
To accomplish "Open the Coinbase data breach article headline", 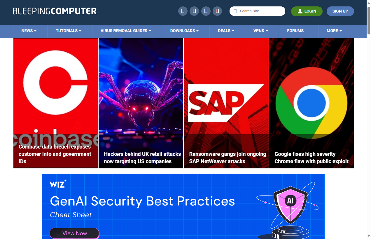I will click(x=55, y=154).
